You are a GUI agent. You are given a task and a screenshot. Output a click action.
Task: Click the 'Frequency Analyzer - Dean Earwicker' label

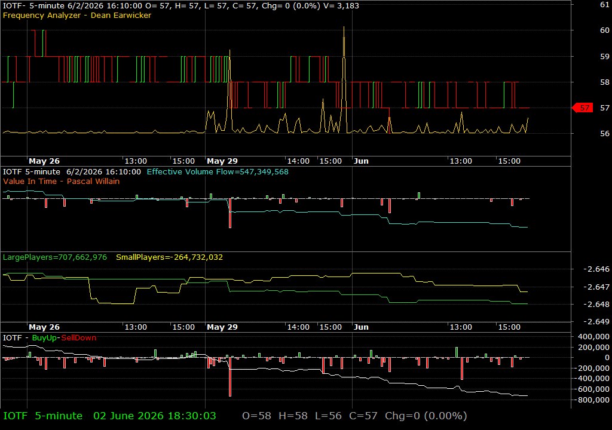(77, 15)
